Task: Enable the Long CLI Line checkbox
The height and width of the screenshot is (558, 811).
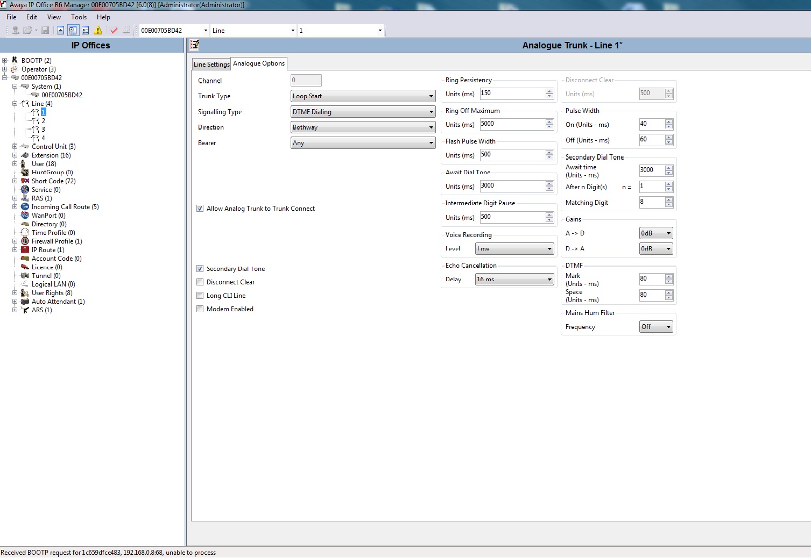Action: [x=200, y=296]
